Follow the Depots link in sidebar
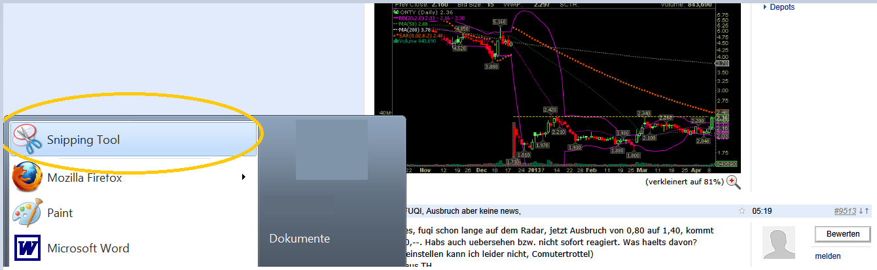Image resolution: width=877 pixels, height=270 pixels. (782, 7)
